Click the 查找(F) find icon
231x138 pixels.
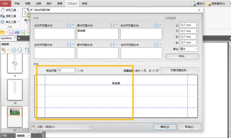point(194,3)
